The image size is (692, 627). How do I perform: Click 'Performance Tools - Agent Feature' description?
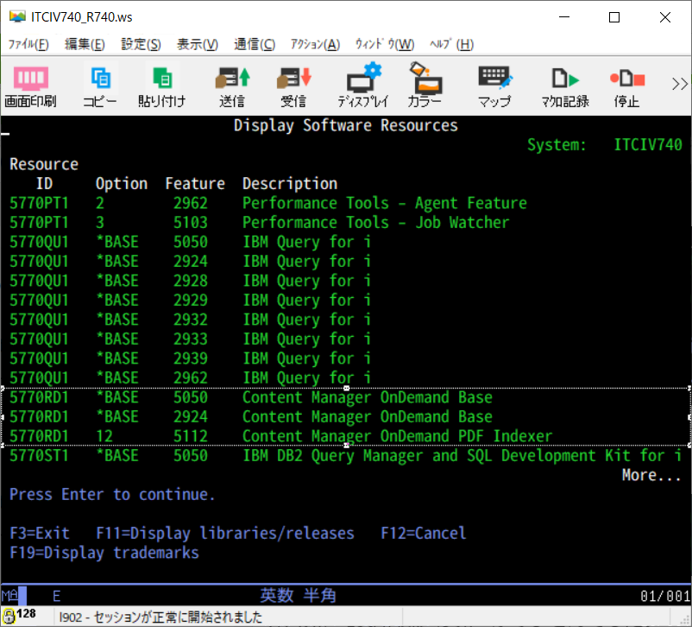click(x=384, y=203)
